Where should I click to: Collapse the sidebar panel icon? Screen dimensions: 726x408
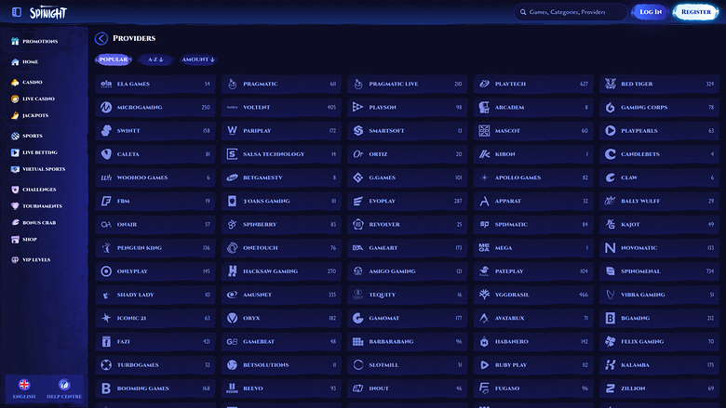click(x=16, y=12)
